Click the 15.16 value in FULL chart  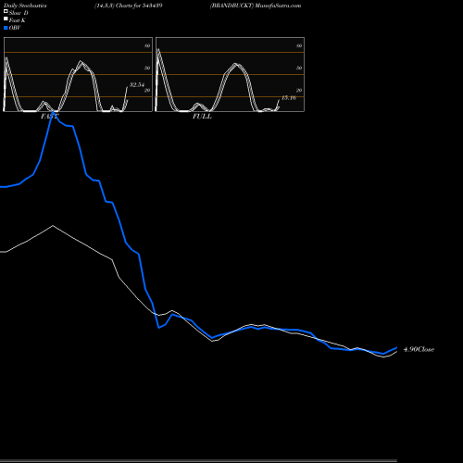(289, 98)
